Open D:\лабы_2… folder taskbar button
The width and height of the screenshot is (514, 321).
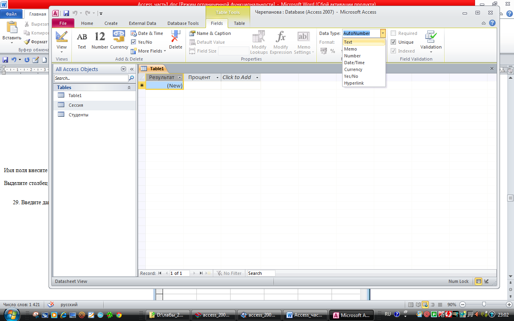point(168,315)
